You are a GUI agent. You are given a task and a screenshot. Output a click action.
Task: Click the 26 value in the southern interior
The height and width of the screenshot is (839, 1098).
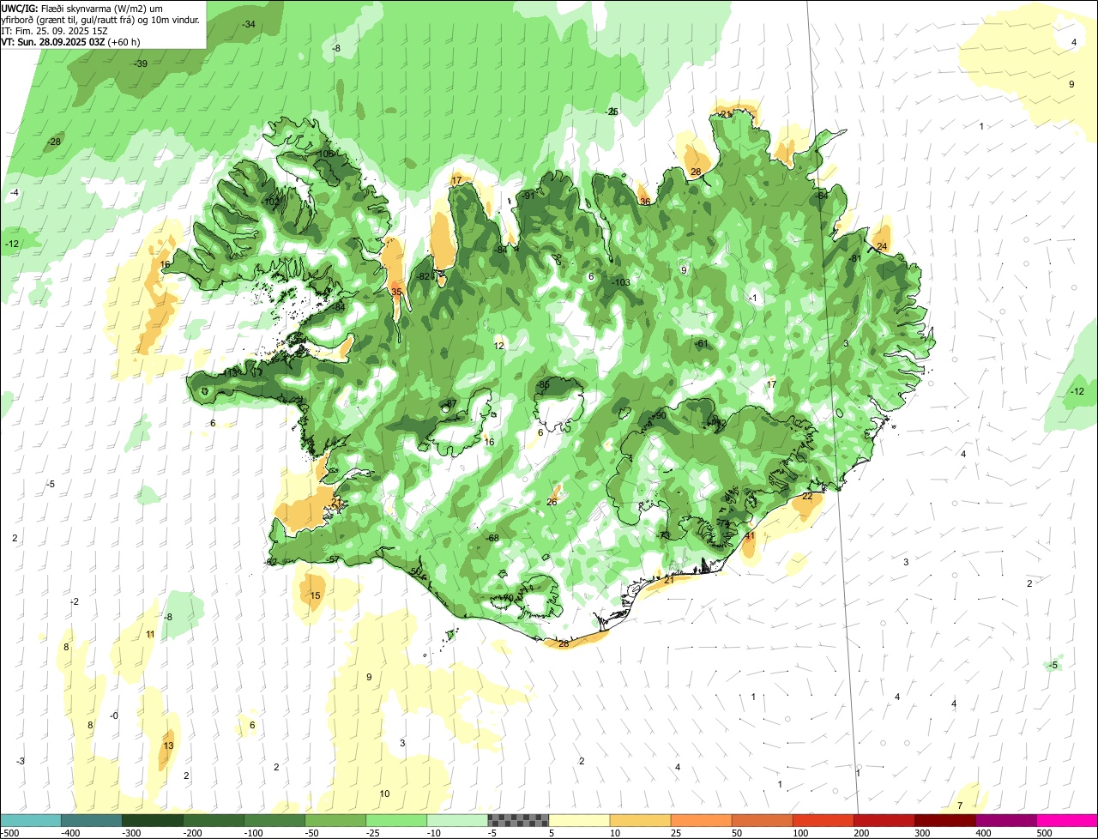click(x=552, y=502)
